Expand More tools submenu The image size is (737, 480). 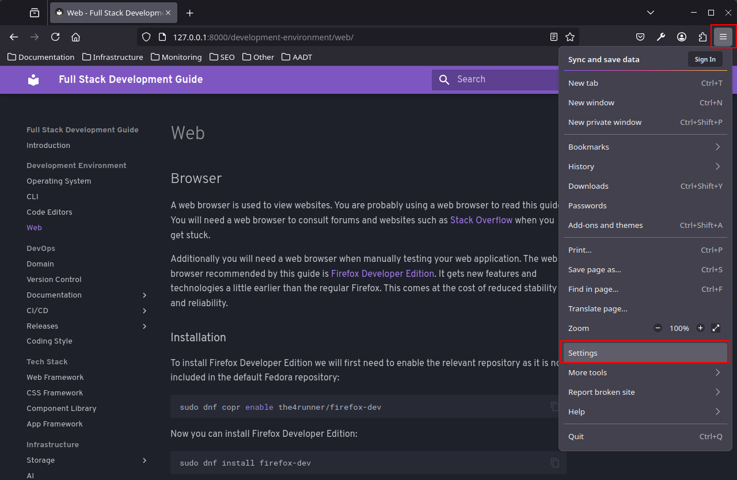(645, 372)
